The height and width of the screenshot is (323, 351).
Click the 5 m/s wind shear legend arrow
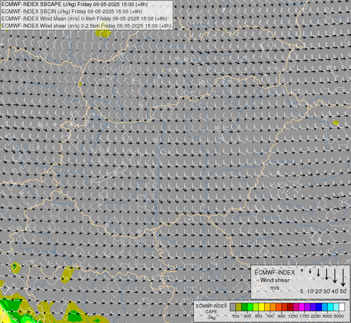coord(302,270)
